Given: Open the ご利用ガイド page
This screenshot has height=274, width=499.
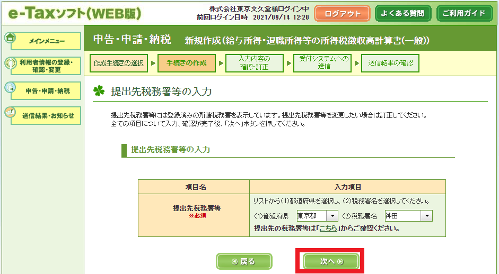Looking at the screenshot, I should (465, 13).
